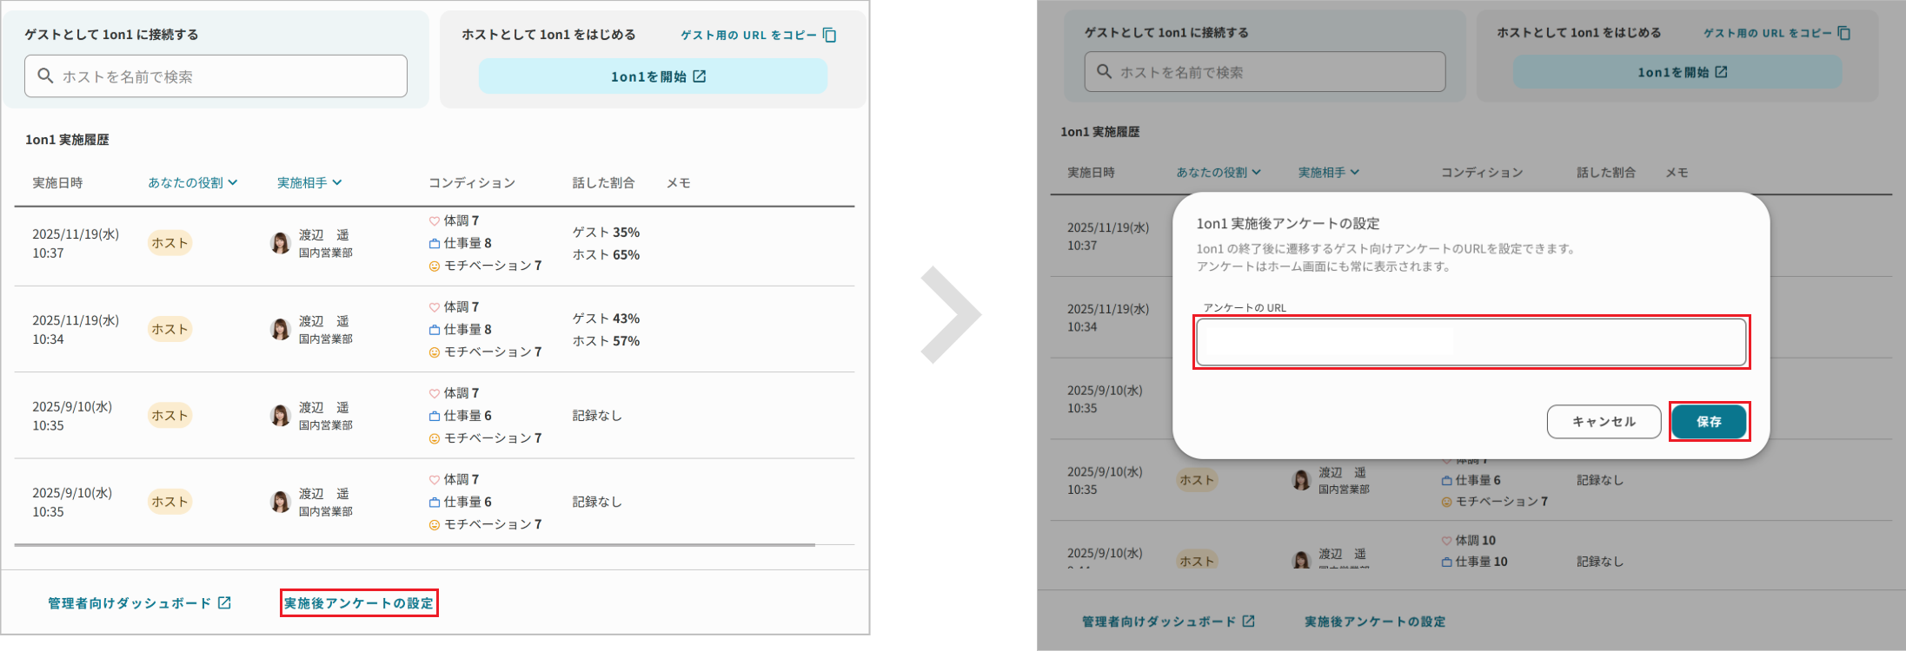Open dimmed あなたの役割 dropdown behind the dialog
Image resolution: width=1906 pixels, height=651 pixels.
(x=1218, y=173)
